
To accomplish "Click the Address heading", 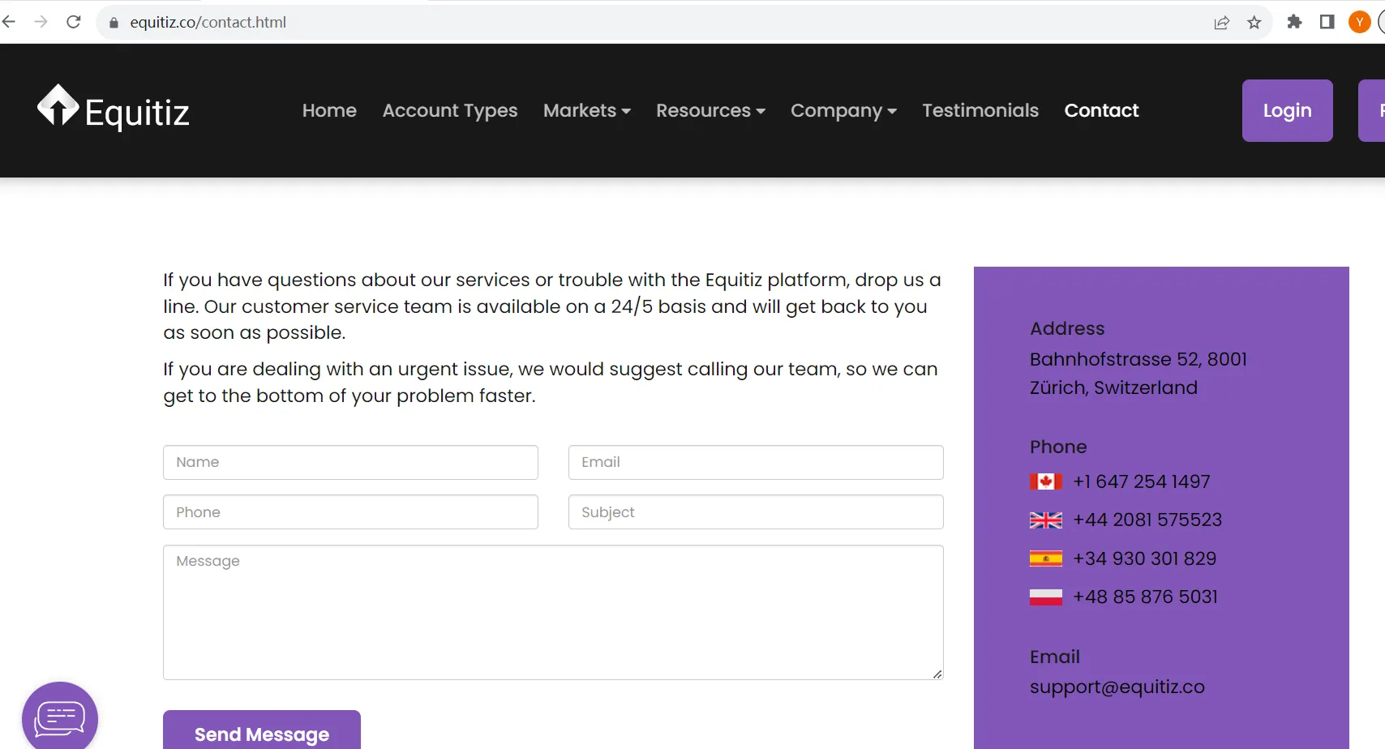I will coord(1067,328).
